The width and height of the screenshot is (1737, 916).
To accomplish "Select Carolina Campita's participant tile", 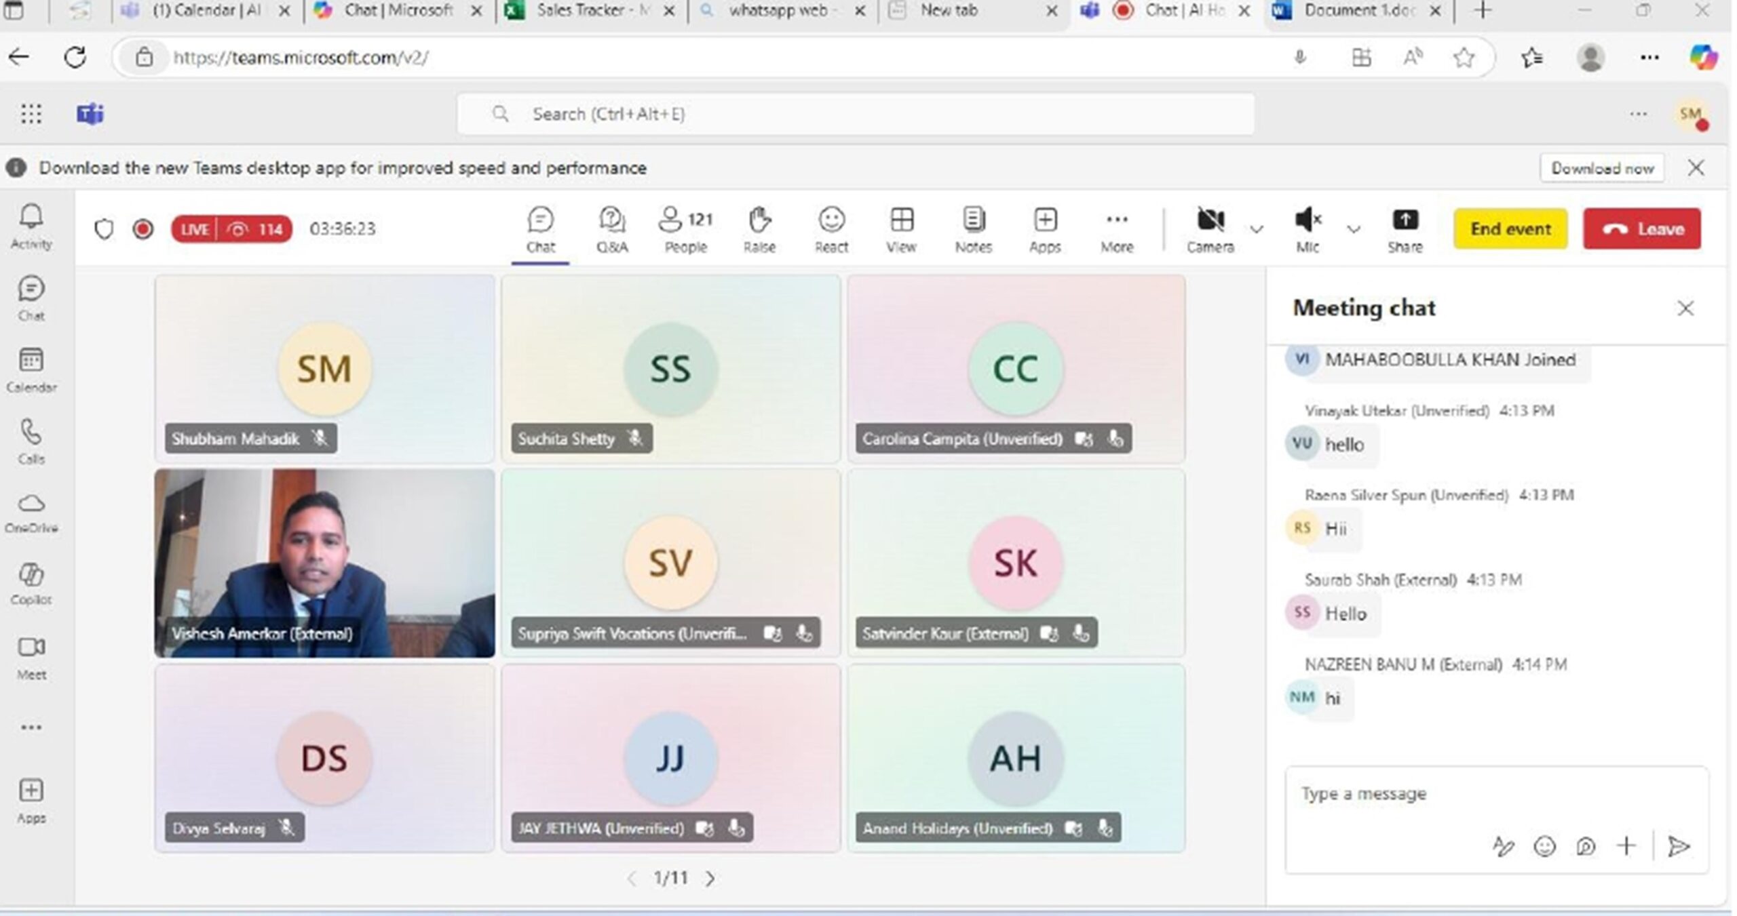I will coord(1016,369).
